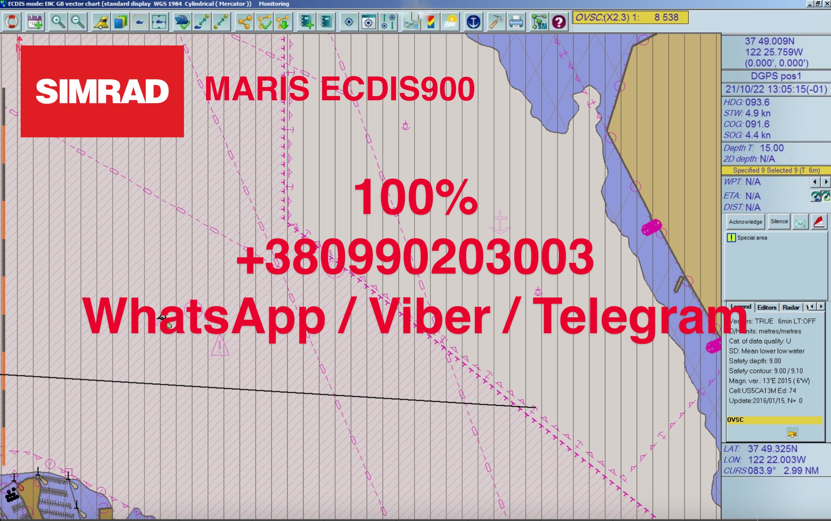Click the Specified 9 Selected 9 bar
The width and height of the screenshot is (831, 521).
coord(776,170)
